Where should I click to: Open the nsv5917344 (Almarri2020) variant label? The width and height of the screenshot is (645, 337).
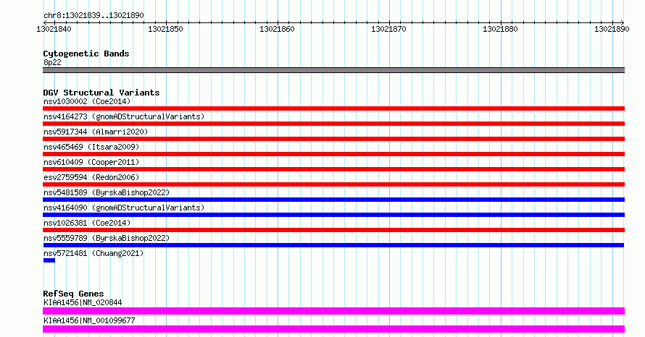pos(96,132)
